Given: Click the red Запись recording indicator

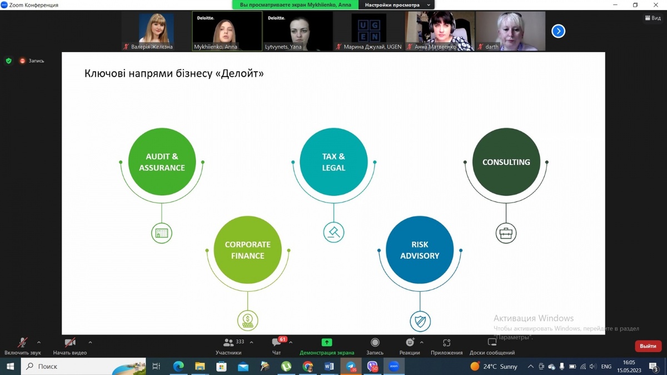Looking at the screenshot, I should click(32, 61).
